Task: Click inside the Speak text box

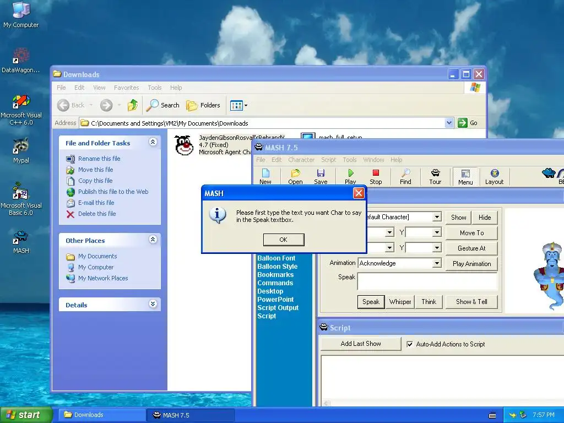Action: pos(427,281)
